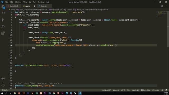The width and height of the screenshot is (169, 95).
Task: Change indentation via Spaces: 4
Action: [116, 90]
